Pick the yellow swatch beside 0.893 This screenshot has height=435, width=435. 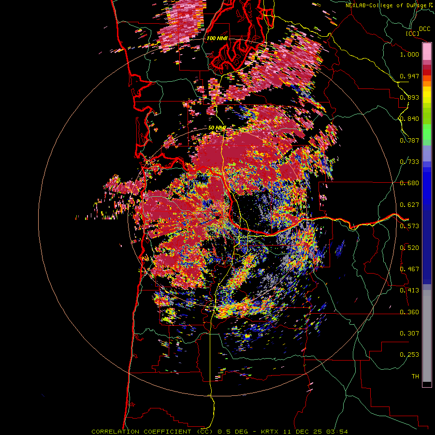click(427, 95)
